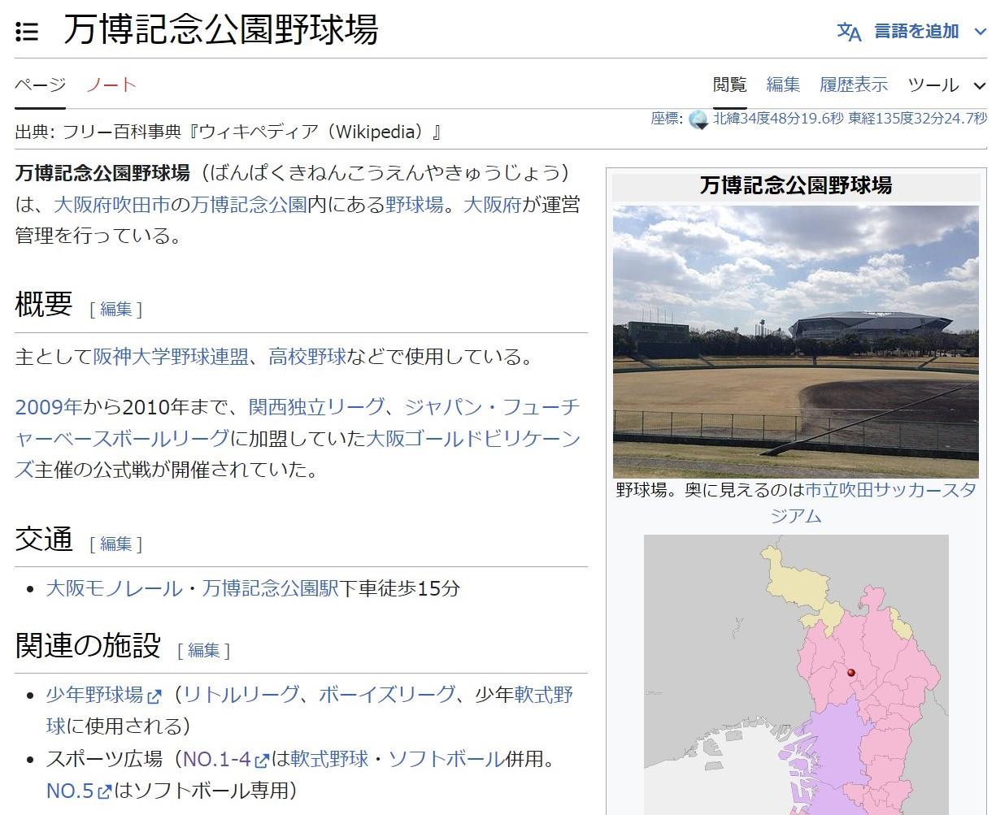
Task: Follow the 大阪府吹田市 link
Action: (x=112, y=204)
